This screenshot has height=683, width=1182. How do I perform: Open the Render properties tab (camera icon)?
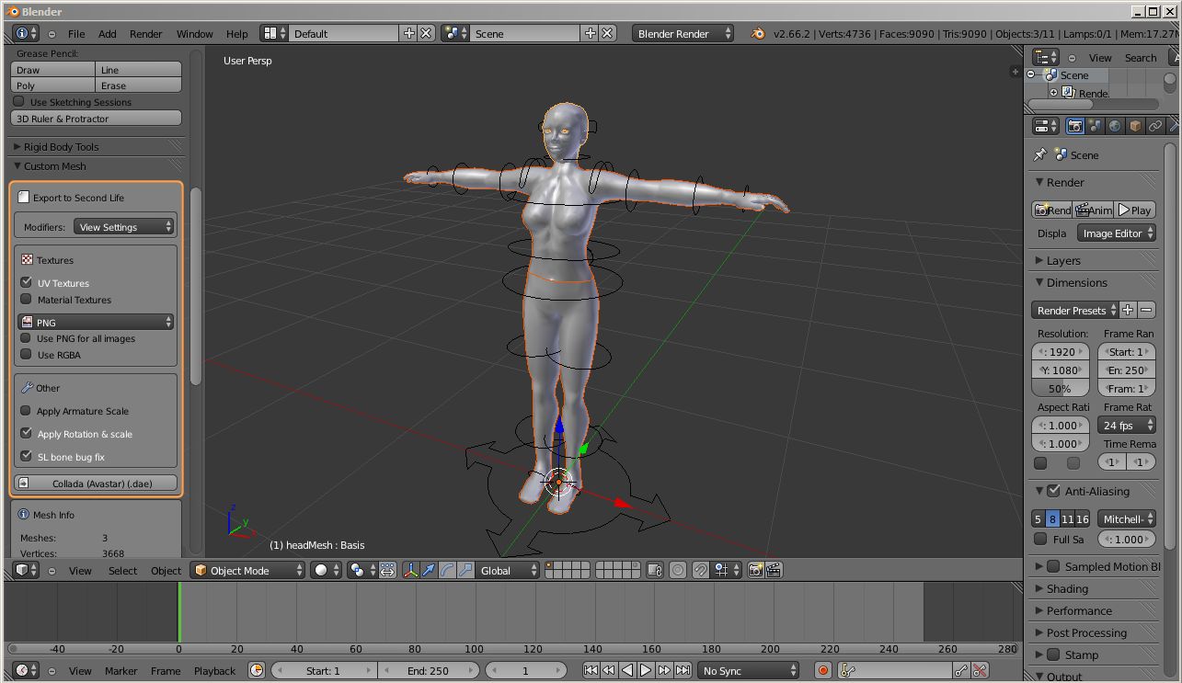(1074, 126)
